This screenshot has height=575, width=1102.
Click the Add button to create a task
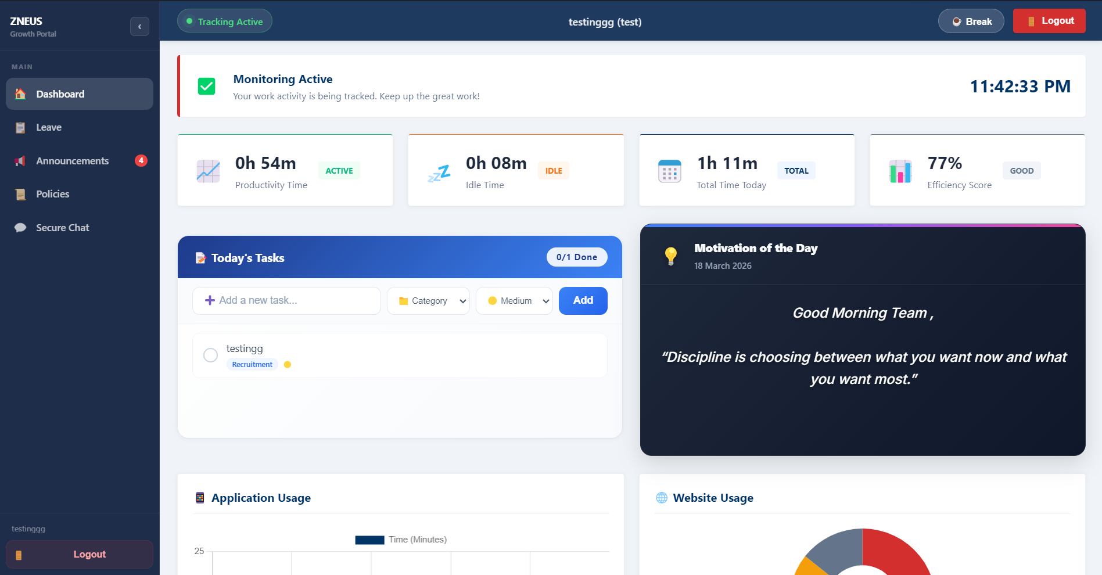583,300
